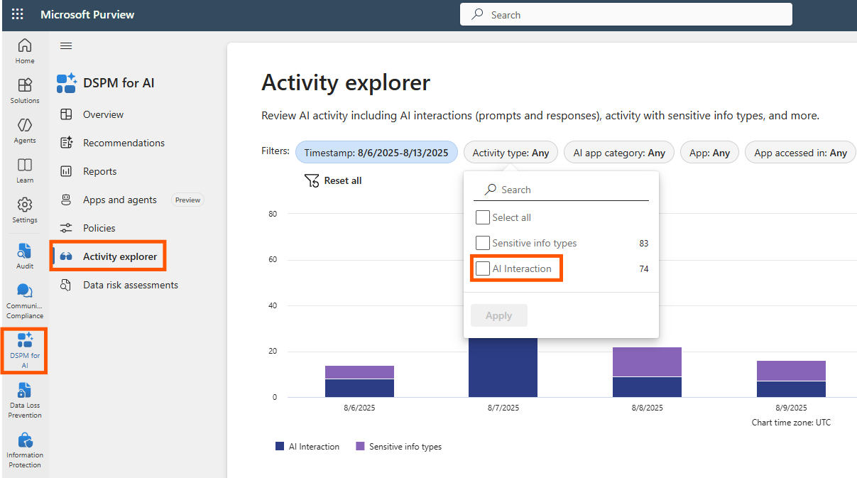Click the count 83 beside Sensitive info types
Viewport: 857px width, 478px height.
point(644,243)
